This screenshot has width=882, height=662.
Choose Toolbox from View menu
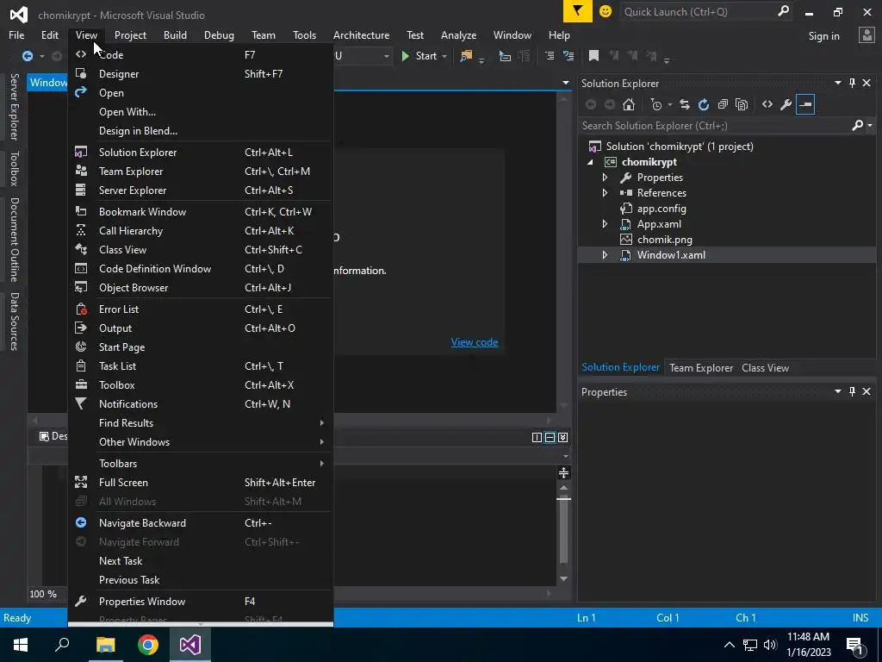click(200, 385)
